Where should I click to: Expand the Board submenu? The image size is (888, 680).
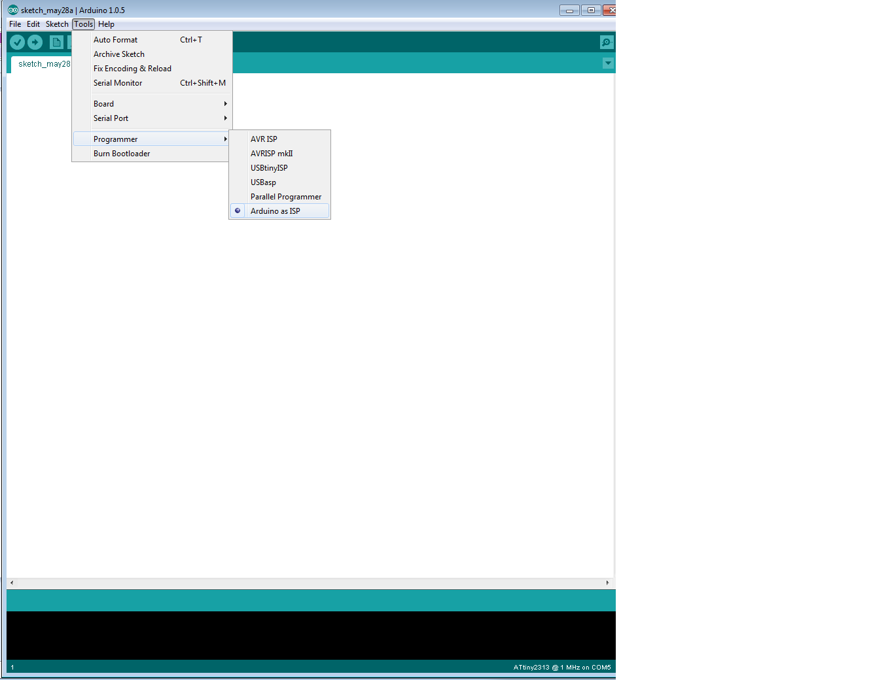coord(152,104)
